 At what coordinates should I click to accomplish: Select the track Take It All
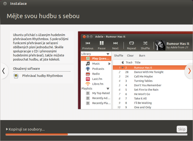pyautogui.click(x=140, y=99)
